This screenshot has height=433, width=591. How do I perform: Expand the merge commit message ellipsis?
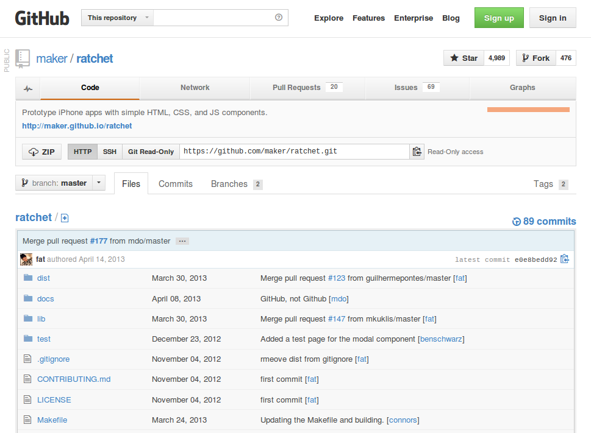[182, 241]
